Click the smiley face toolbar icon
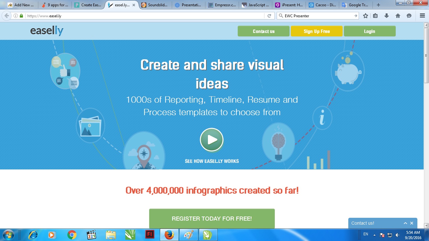The height and width of the screenshot is (241, 429). click(x=409, y=16)
